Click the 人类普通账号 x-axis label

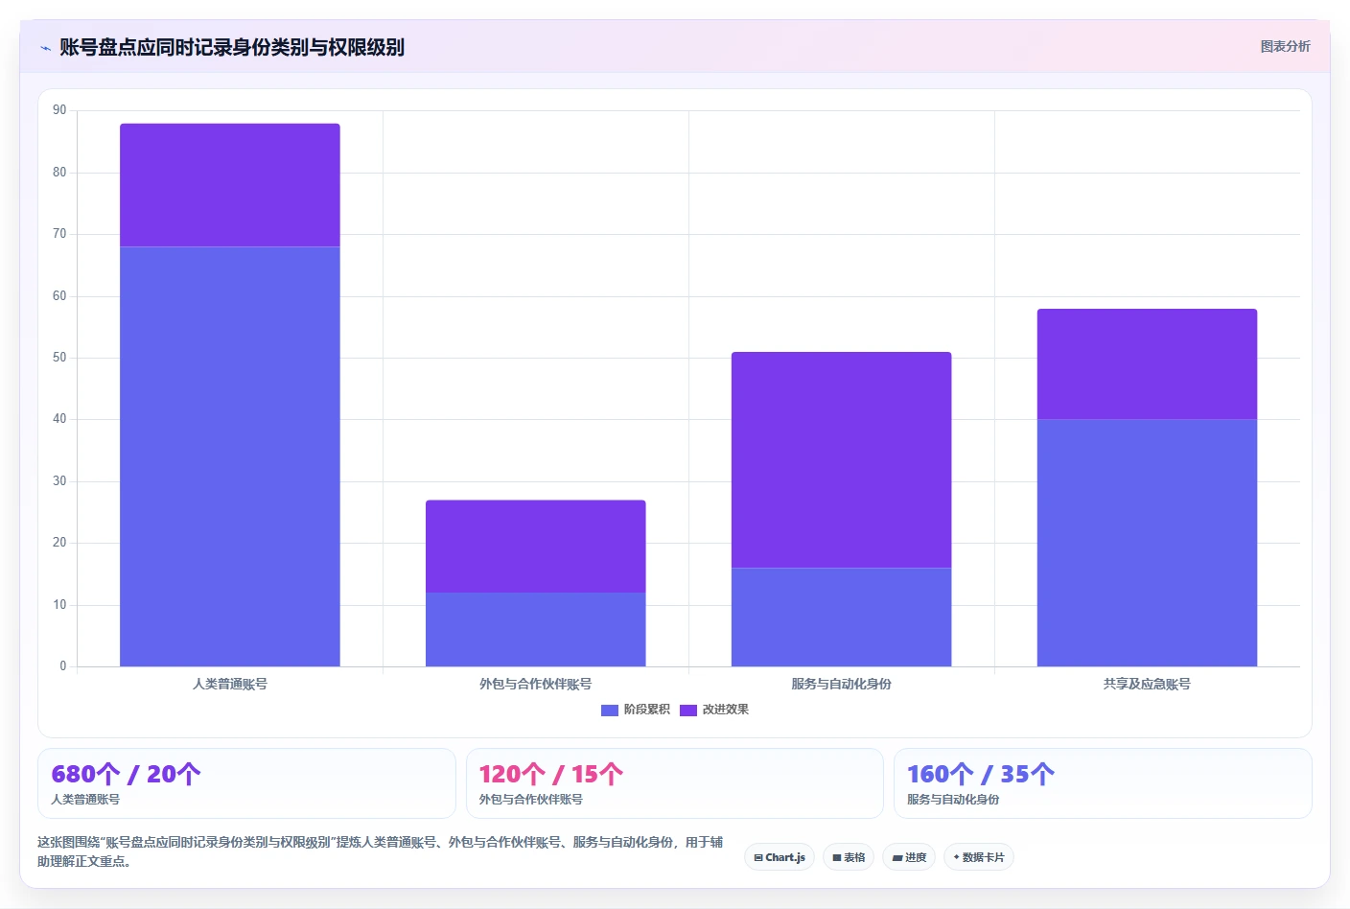(230, 684)
